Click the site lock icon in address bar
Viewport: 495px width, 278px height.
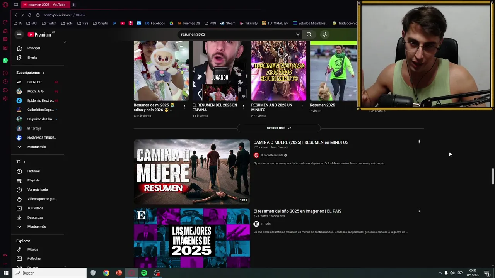point(38,15)
